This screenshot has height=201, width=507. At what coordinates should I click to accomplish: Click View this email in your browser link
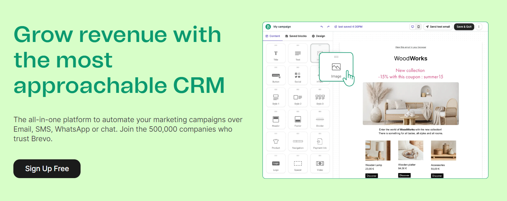[x=411, y=47]
